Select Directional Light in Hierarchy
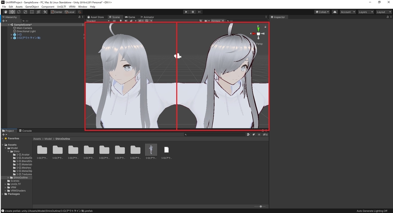This screenshot has width=393, height=213. pos(26,31)
